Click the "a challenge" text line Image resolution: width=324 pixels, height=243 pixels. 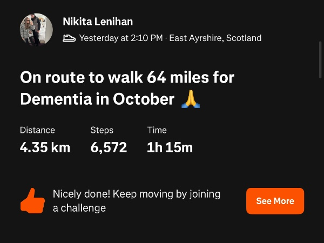79,208
